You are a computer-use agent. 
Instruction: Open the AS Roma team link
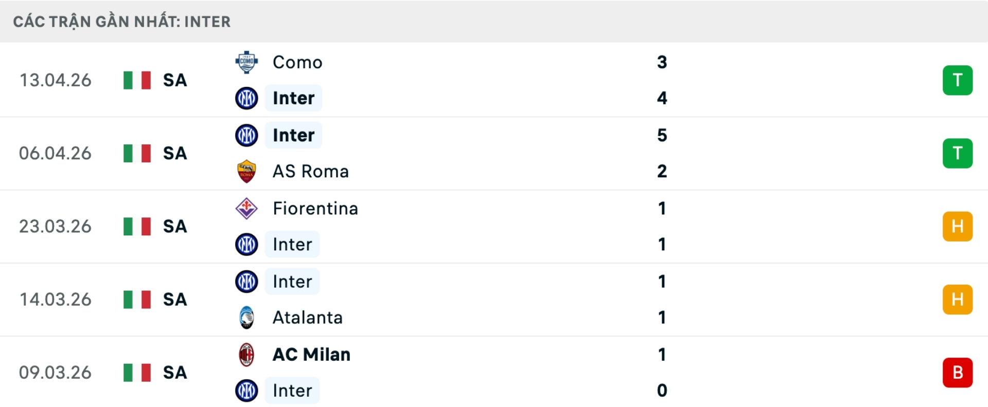pos(310,171)
